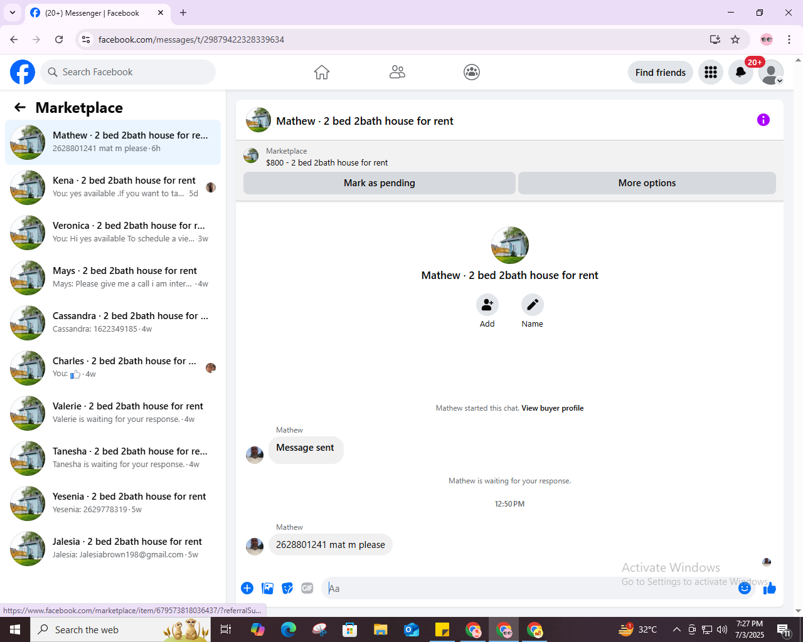Open conversation information icon
The image size is (803, 642).
pyautogui.click(x=763, y=120)
